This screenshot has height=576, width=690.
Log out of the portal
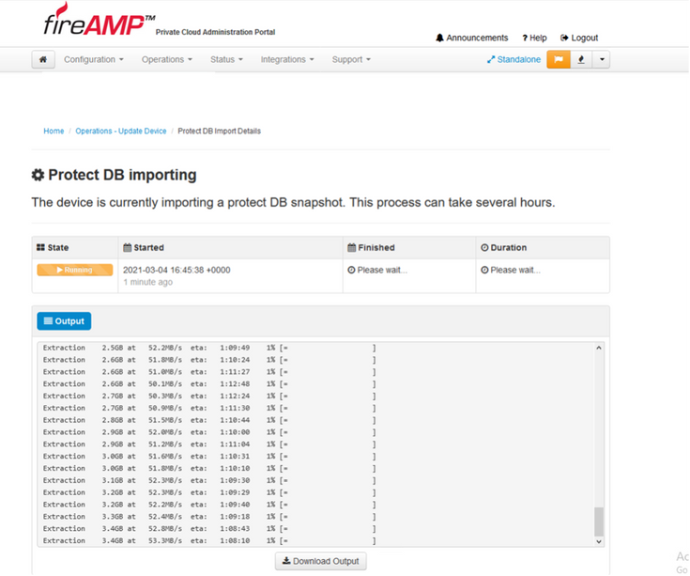coord(579,38)
